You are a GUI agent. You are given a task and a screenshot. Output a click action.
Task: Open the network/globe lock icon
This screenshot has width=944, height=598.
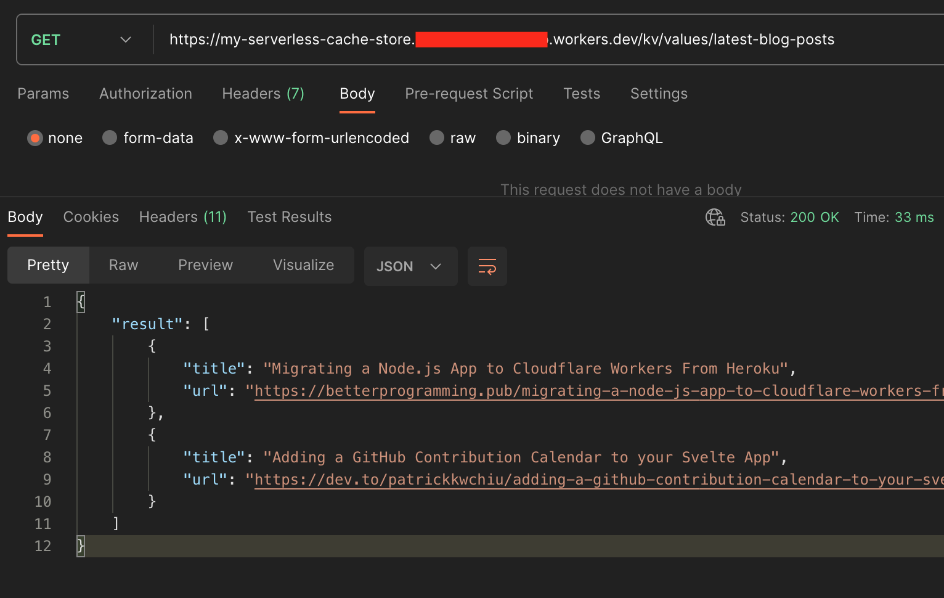pyautogui.click(x=715, y=217)
